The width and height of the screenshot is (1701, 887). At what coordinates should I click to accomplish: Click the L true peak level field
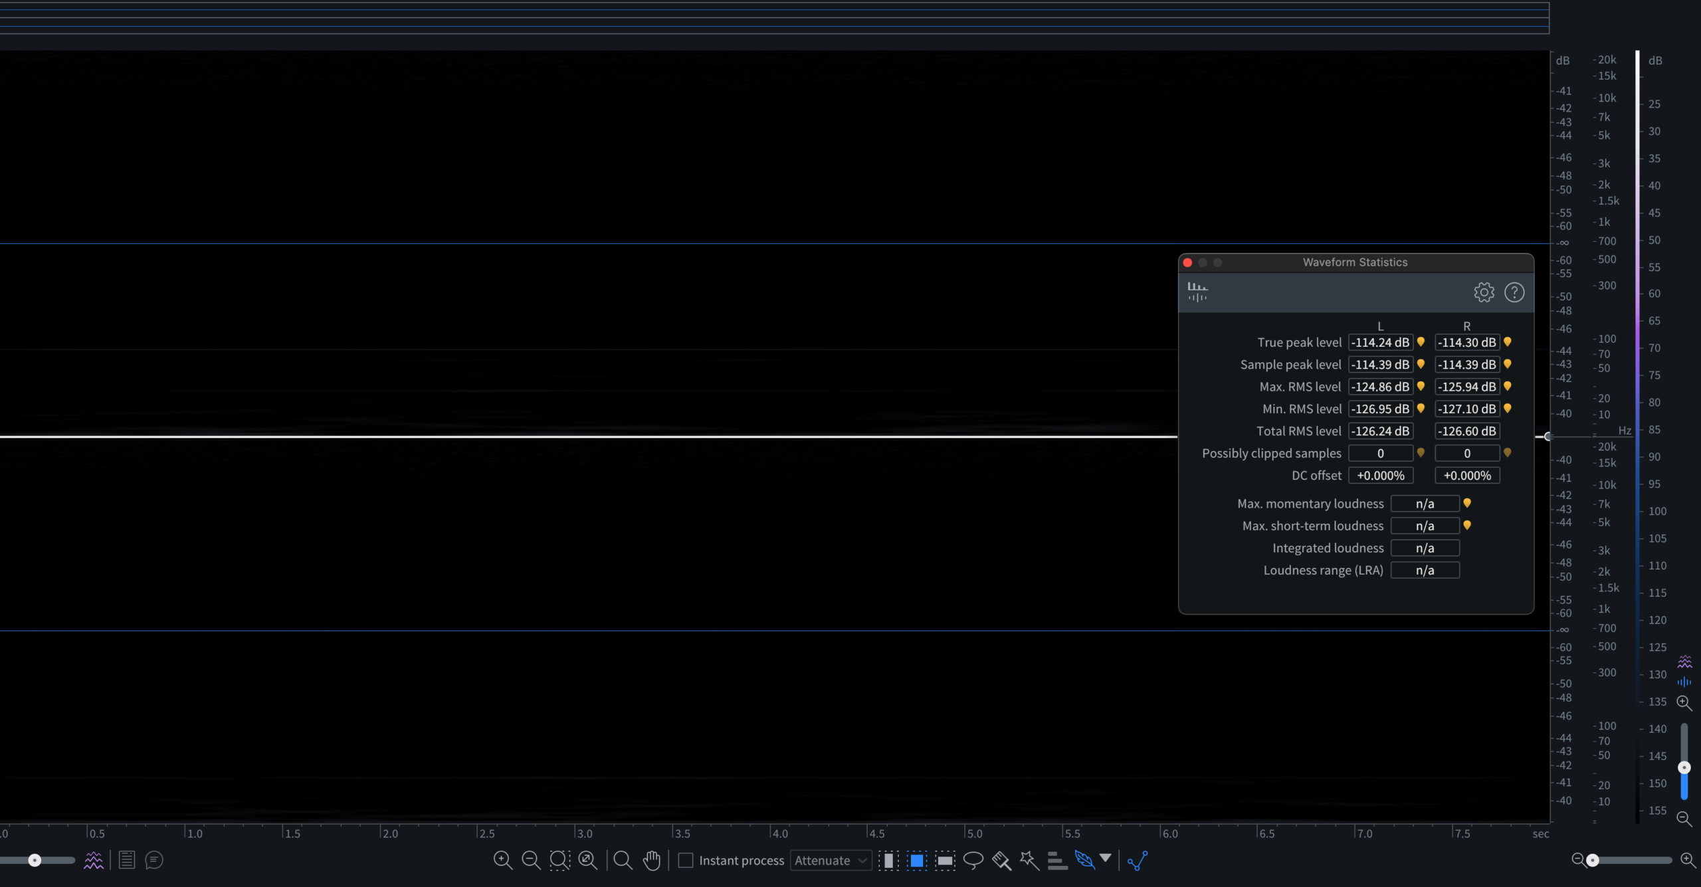(x=1380, y=342)
